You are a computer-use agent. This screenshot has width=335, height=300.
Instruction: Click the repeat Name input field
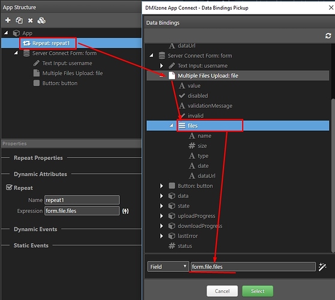[x=82, y=200]
